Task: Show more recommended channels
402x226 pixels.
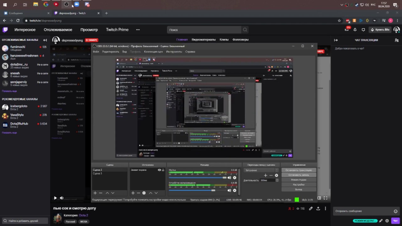Action: (x=9, y=133)
